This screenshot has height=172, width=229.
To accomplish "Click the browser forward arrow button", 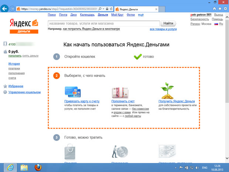I will pos(13,9).
